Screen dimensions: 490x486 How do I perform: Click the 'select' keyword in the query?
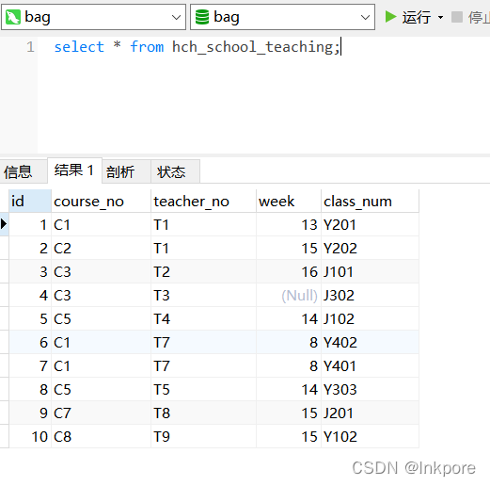click(x=79, y=47)
